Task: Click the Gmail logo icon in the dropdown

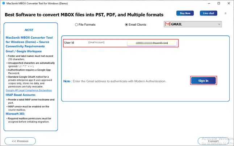Action: 168,24
